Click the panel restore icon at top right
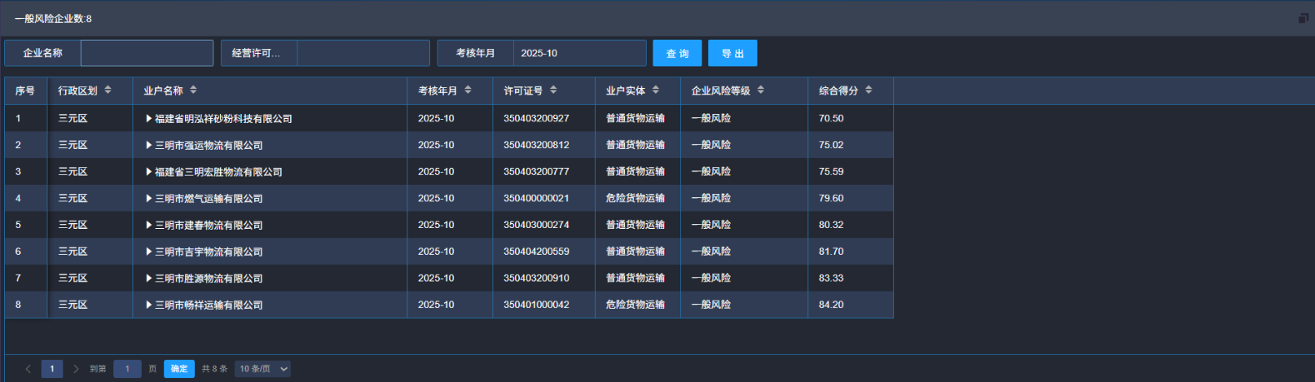Image resolution: width=1315 pixels, height=382 pixels. 1303,18
